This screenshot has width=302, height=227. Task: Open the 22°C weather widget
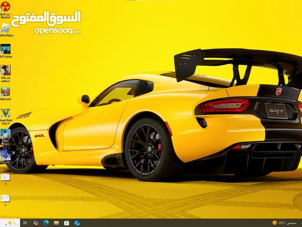click(x=285, y=223)
